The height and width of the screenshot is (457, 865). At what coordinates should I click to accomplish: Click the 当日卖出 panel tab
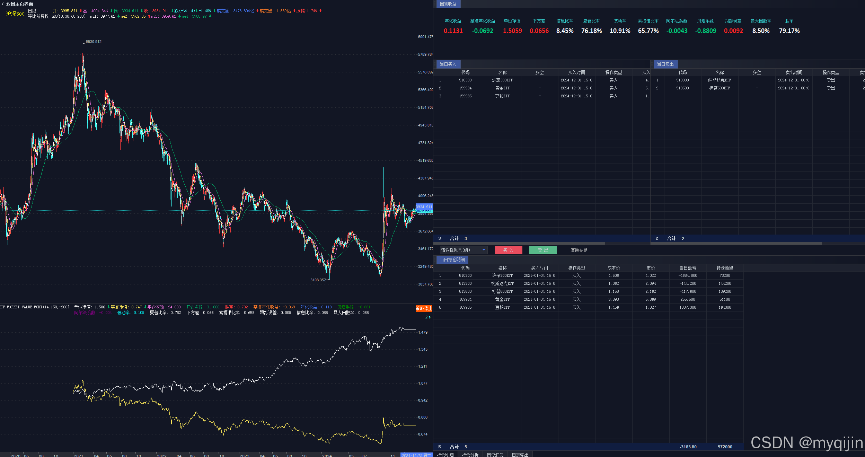(x=665, y=64)
